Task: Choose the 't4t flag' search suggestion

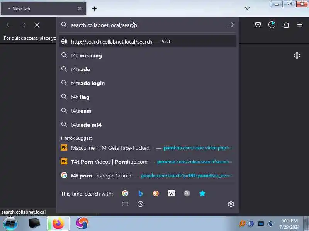Action: click(148, 97)
